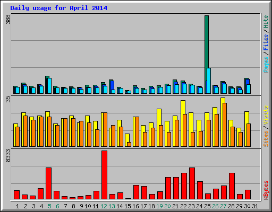The height and width of the screenshot is (212, 272).
Task: Click the "Daily usage for April 2014" title
Action: 58,8
